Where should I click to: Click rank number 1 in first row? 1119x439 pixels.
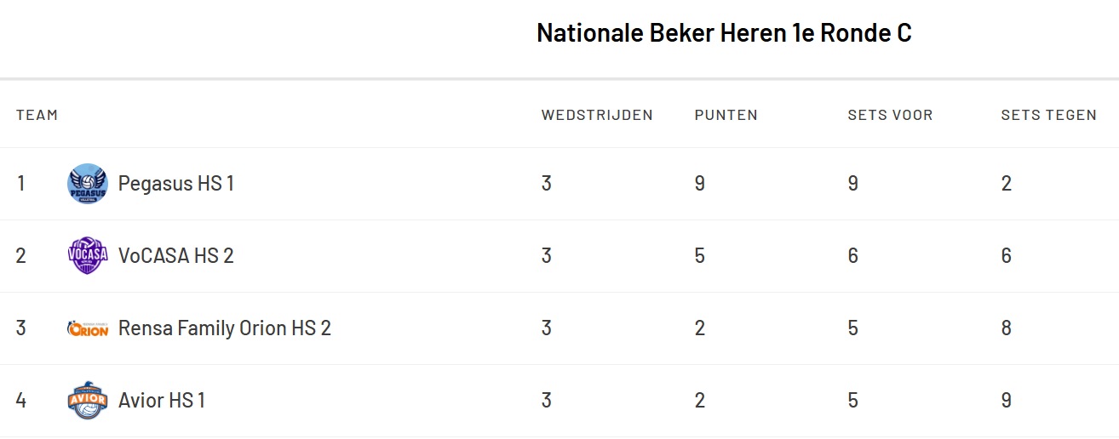(21, 184)
